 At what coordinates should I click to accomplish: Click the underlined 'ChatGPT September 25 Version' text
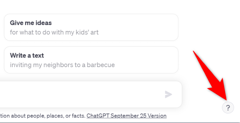[x=127, y=116]
